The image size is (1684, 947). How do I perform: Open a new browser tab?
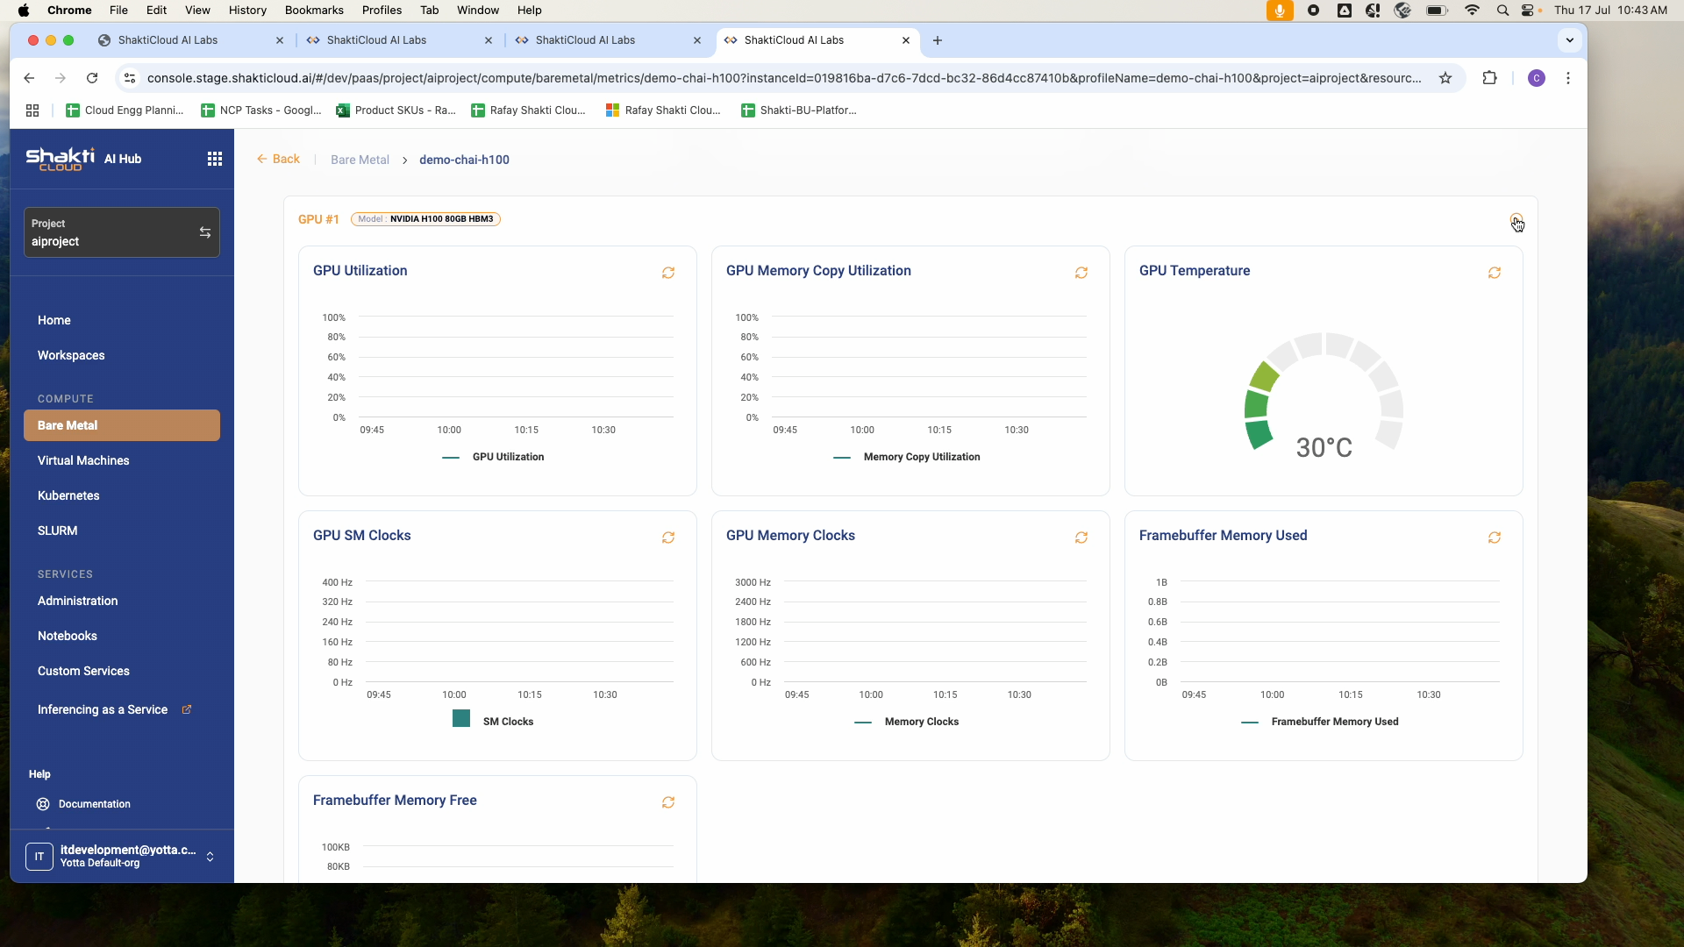(938, 40)
